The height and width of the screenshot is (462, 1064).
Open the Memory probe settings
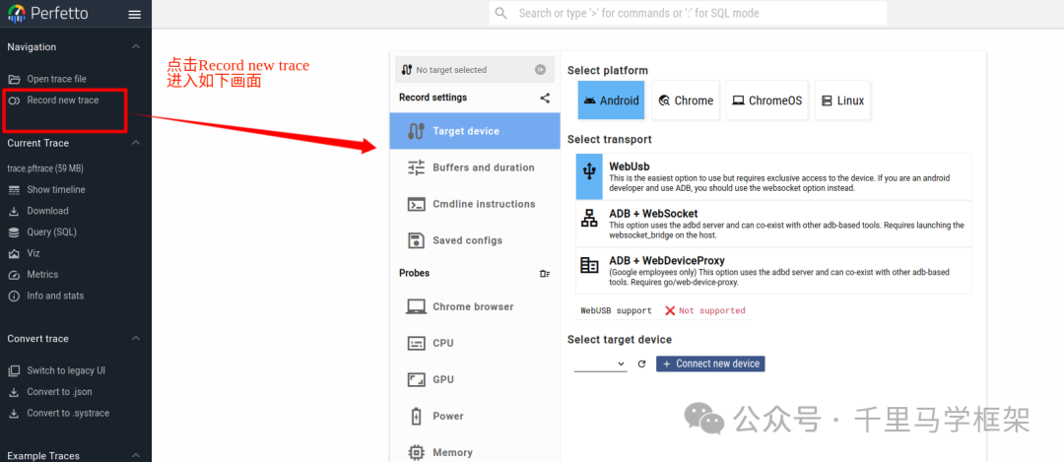[475, 452]
